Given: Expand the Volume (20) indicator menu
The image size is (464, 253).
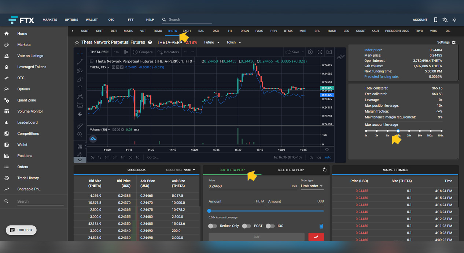Looking at the screenshot, I should pyautogui.click(x=109, y=129).
